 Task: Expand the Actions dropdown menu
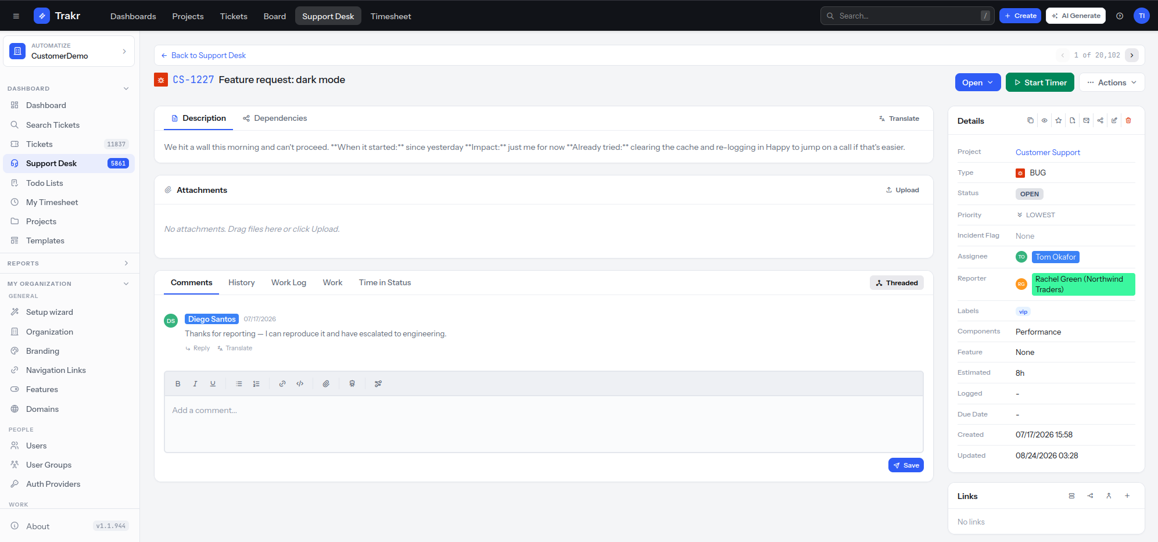pyautogui.click(x=1112, y=82)
